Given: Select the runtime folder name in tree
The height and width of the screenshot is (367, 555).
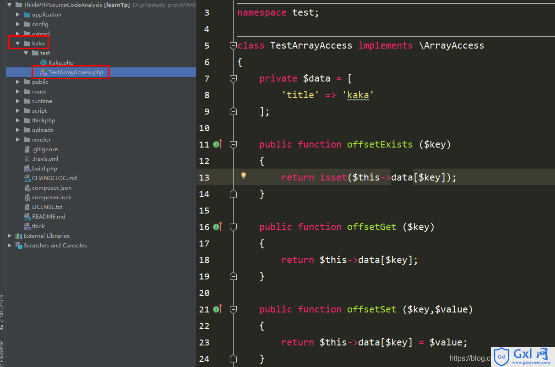Looking at the screenshot, I should (42, 101).
